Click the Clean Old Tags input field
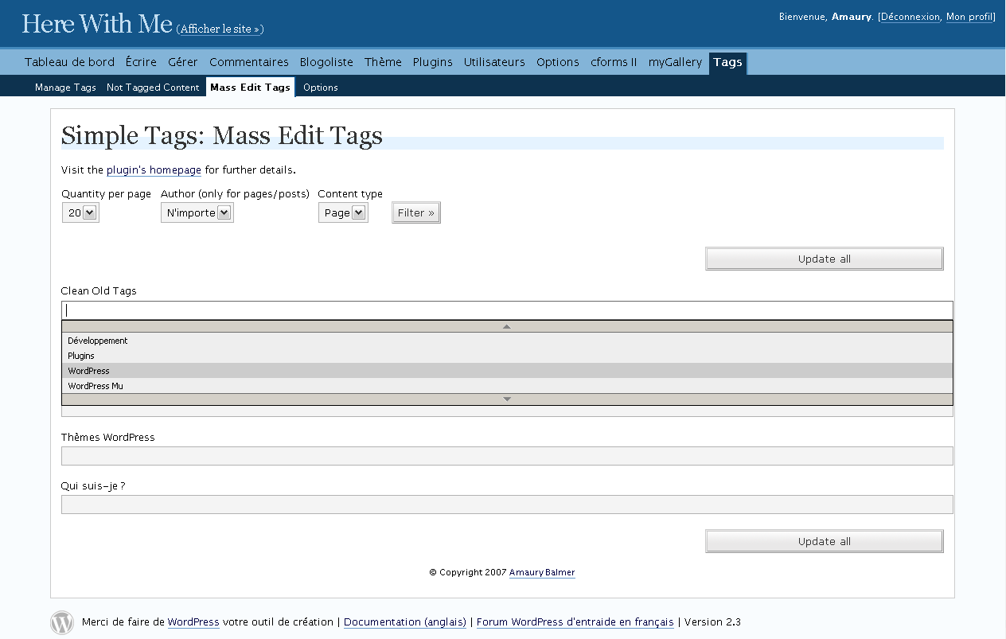This screenshot has height=639, width=1006. pyautogui.click(x=506, y=310)
